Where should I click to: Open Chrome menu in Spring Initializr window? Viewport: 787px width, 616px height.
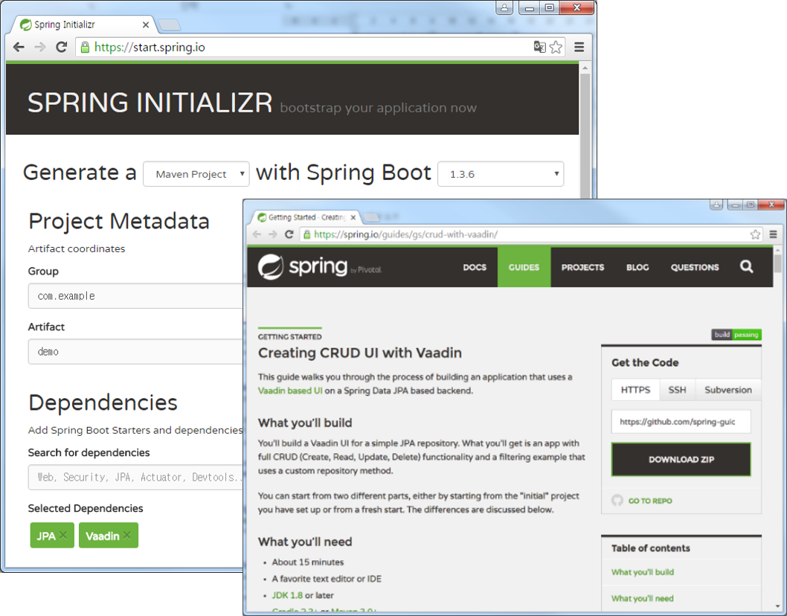pos(579,47)
